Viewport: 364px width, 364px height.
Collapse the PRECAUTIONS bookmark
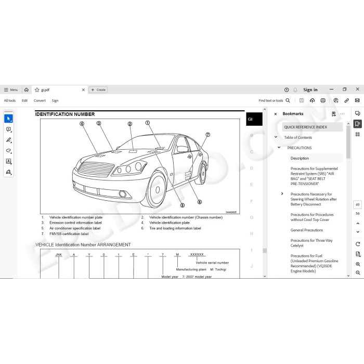(x=279, y=147)
